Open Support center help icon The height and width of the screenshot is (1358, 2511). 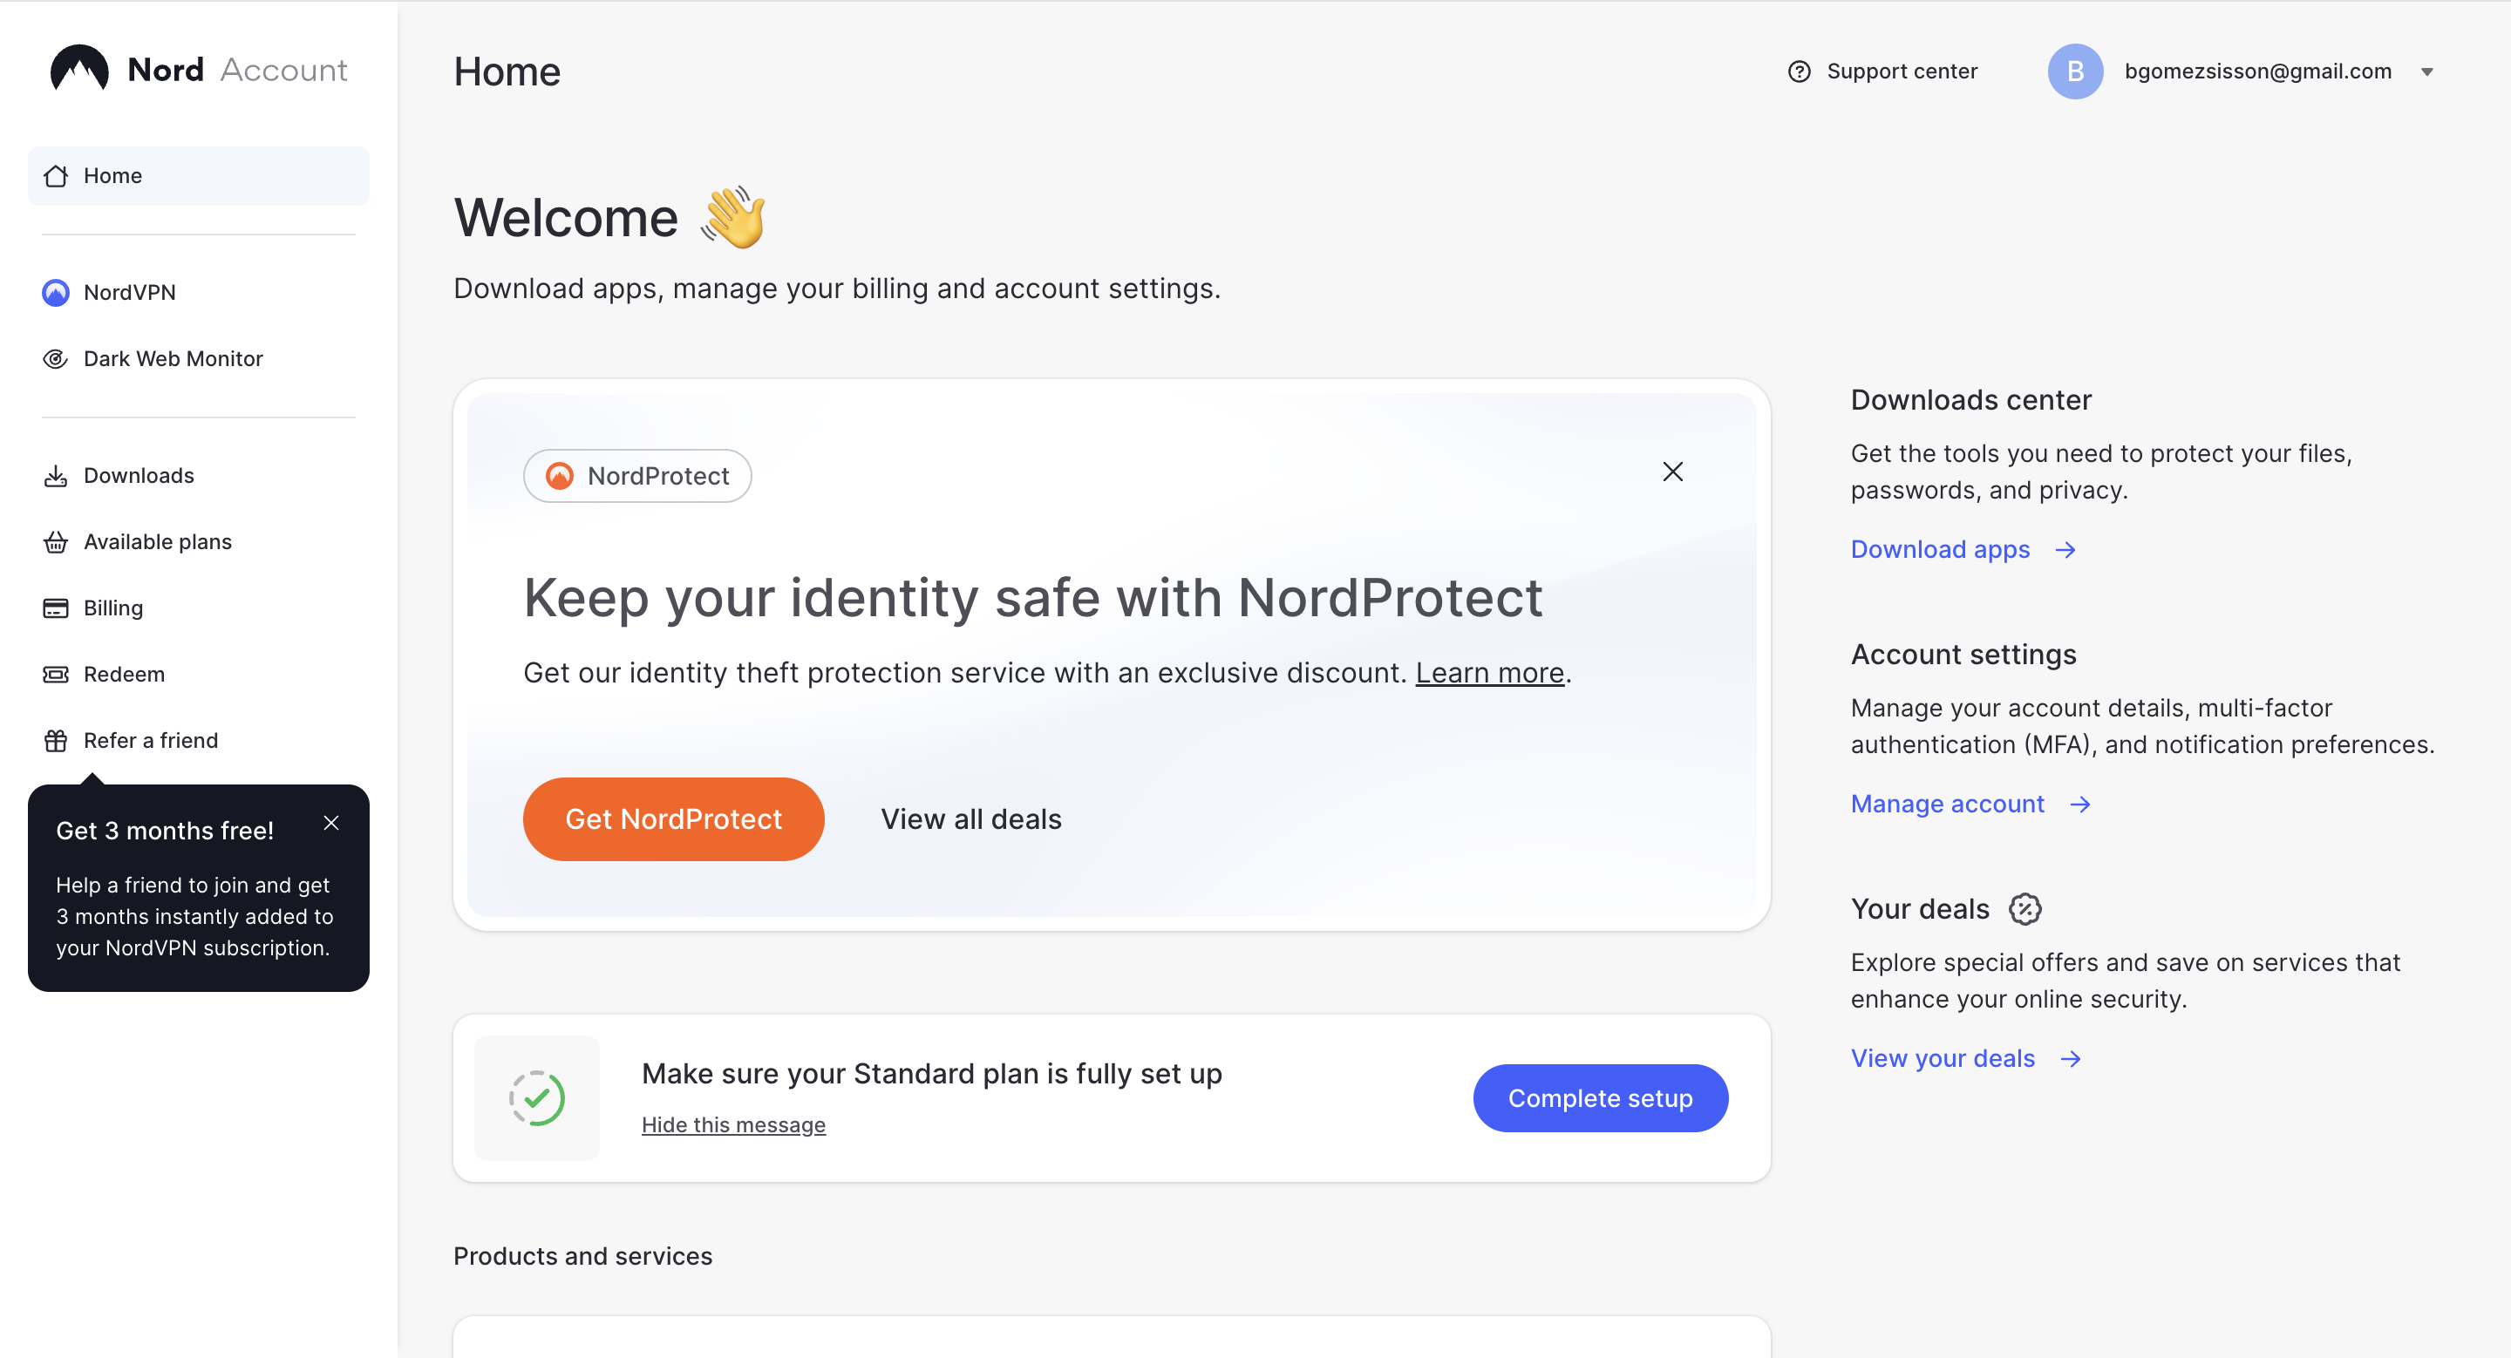[1800, 71]
